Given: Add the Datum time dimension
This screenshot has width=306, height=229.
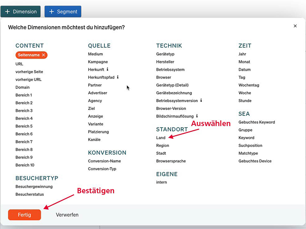Looking at the screenshot, I should click(245, 70).
